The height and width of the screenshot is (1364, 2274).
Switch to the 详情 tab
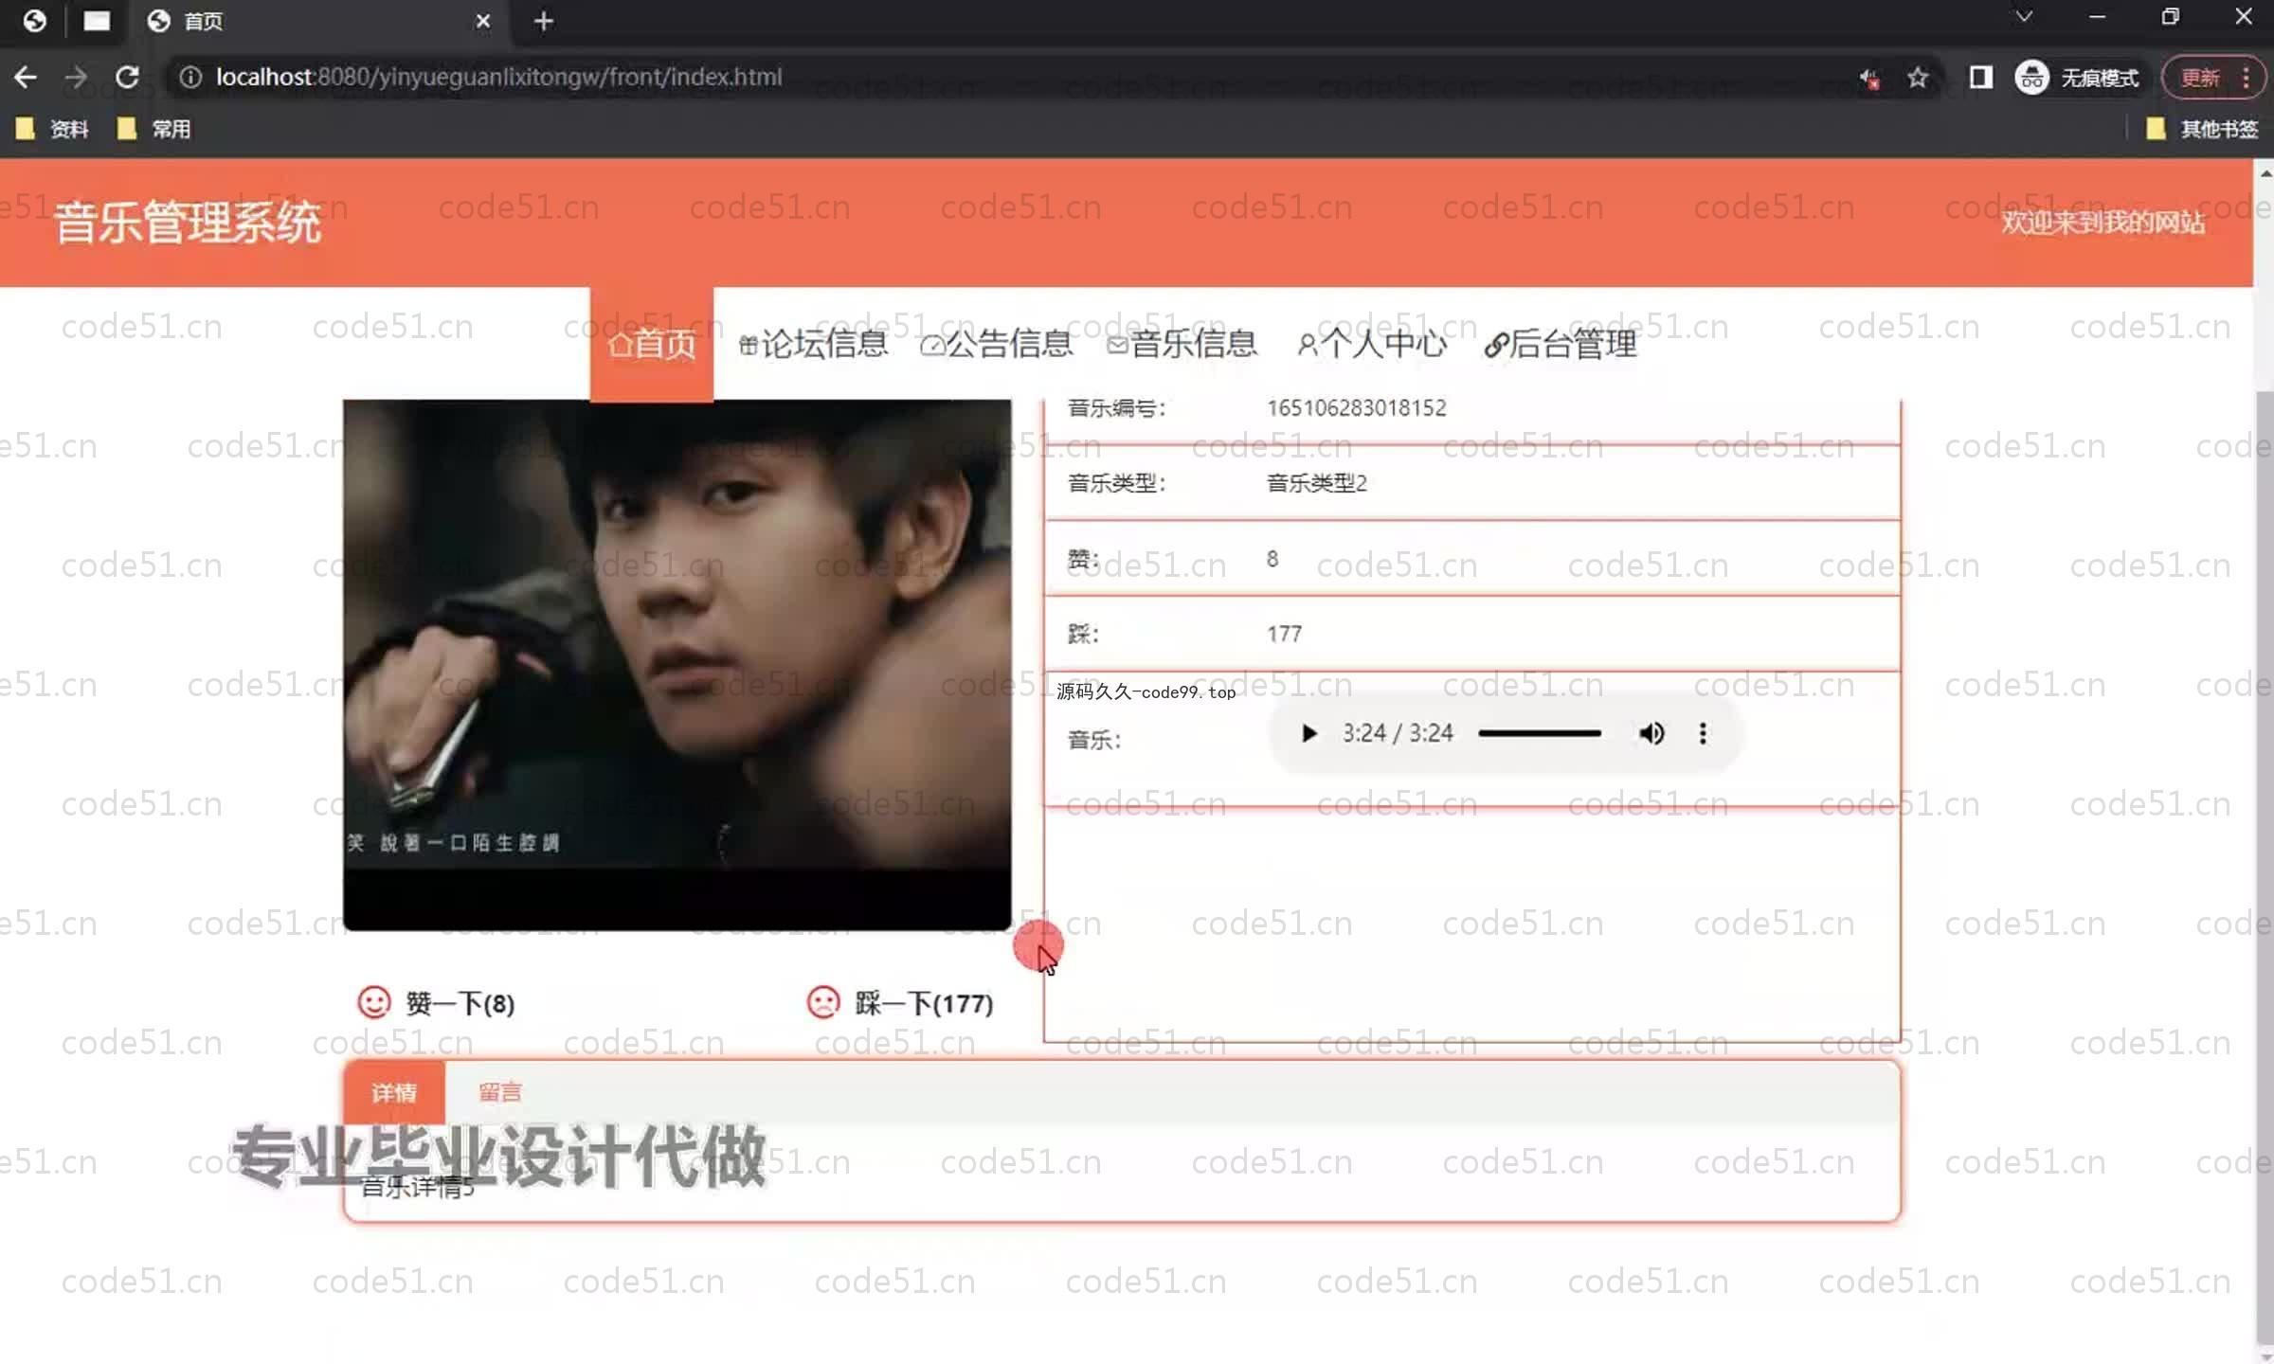click(394, 1092)
